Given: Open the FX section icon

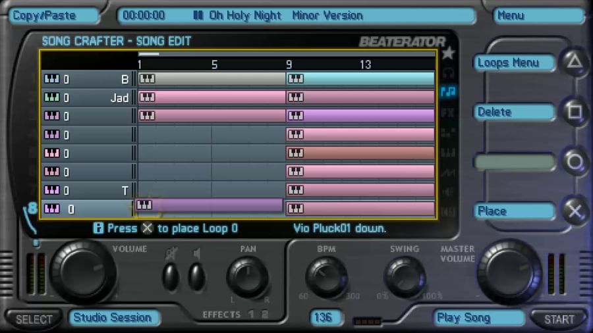Looking at the screenshot, I should 448,112.
